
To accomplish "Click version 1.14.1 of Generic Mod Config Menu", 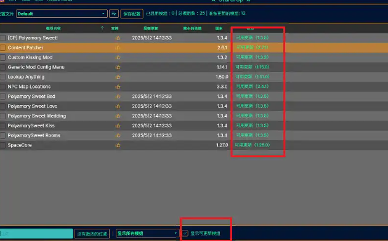I will pyautogui.click(x=222, y=67).
